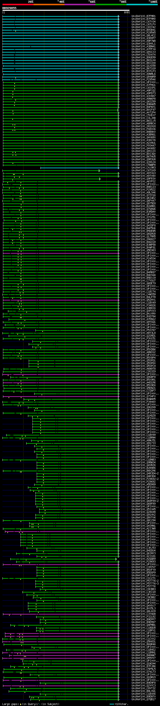
Task: Select the UniRef100_P29546 label
Action: pos(143,79)
